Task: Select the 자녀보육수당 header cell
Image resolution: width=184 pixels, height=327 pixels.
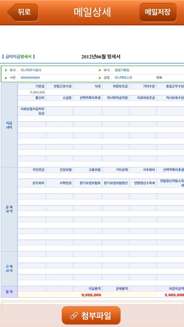Action: 170,98
